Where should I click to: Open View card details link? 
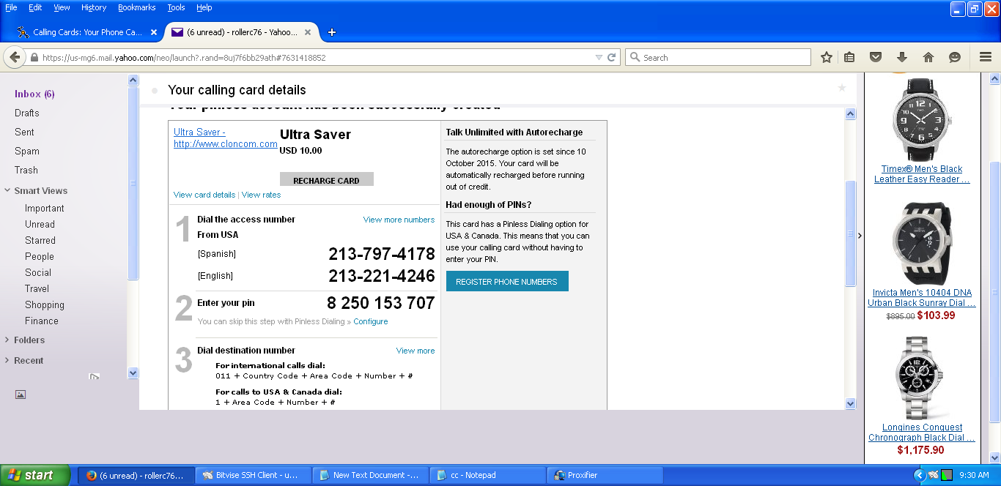[204, 195]
